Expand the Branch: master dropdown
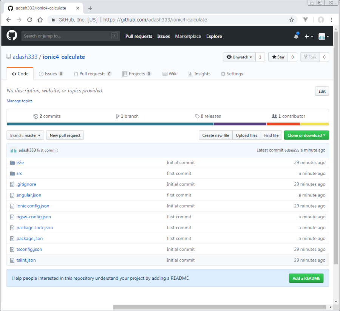 [25, 135]
